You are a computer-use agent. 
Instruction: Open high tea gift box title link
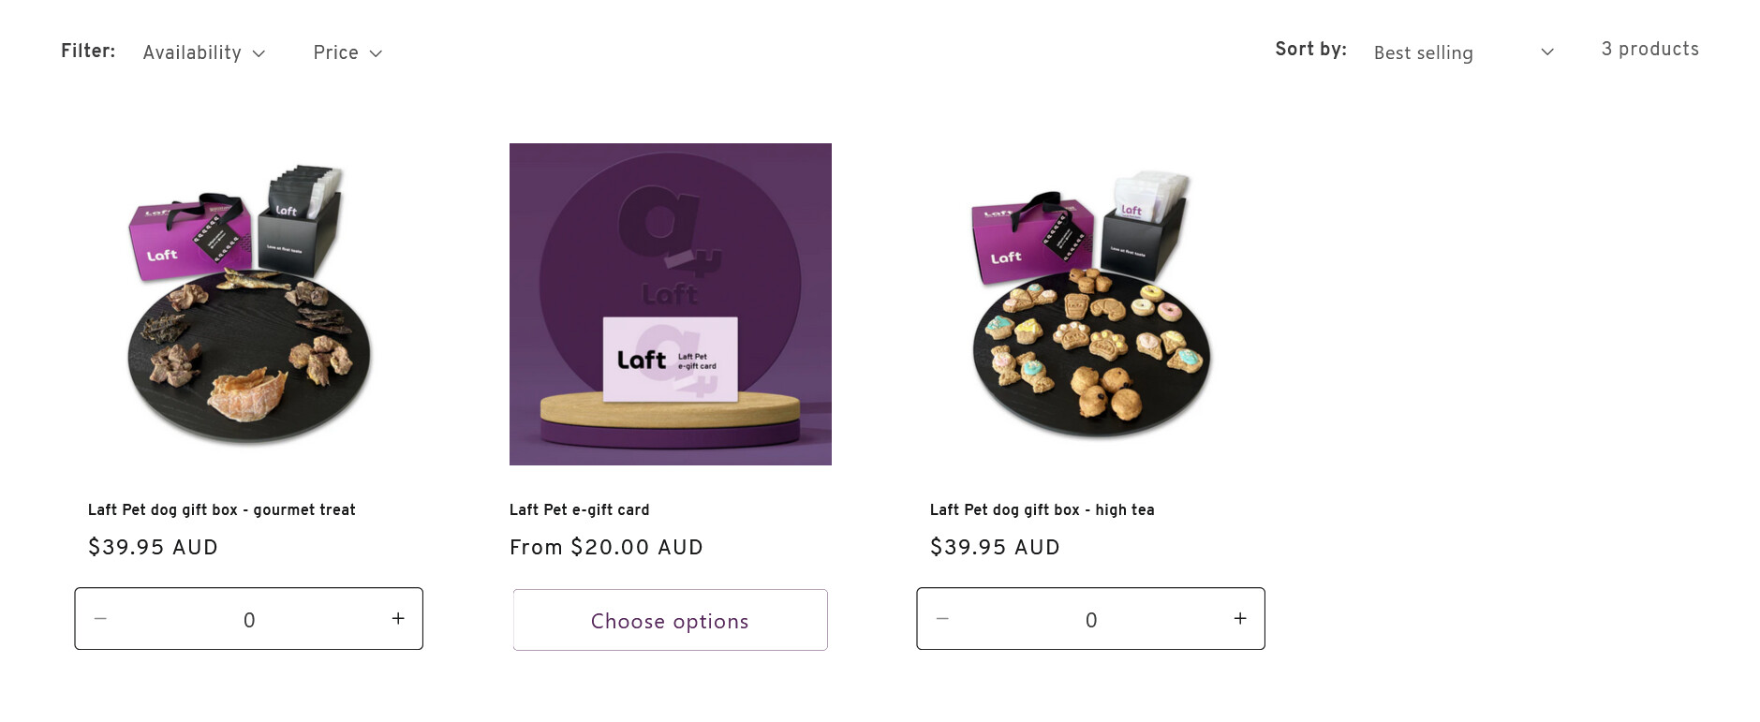pos(1042,509)
